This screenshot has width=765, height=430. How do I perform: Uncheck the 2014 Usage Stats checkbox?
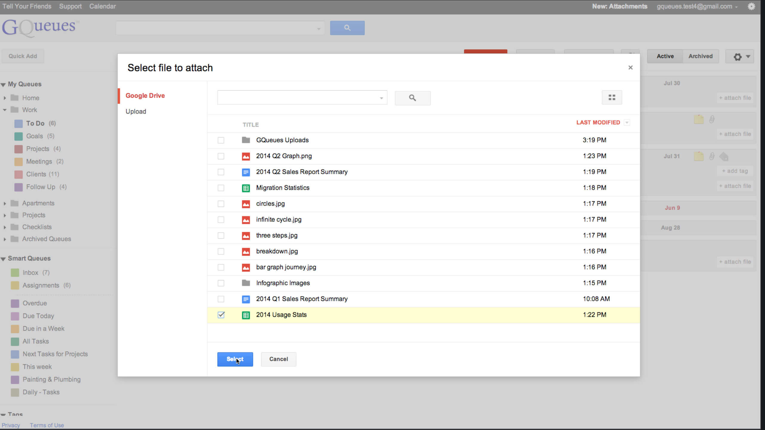(221, 315)
